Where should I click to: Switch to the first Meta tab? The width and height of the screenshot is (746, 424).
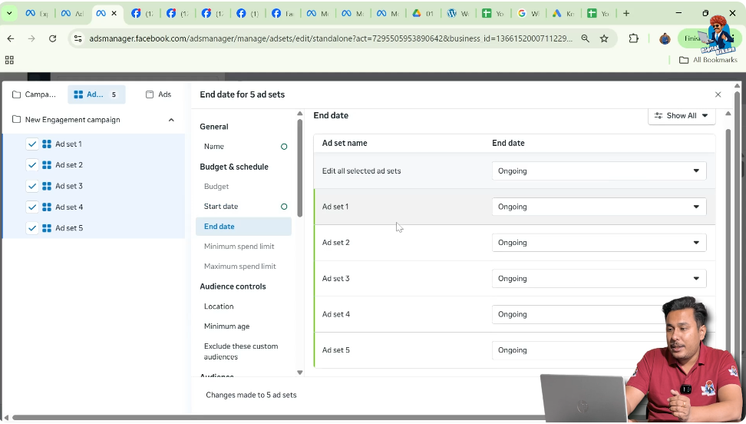click(x=37, y=13)
